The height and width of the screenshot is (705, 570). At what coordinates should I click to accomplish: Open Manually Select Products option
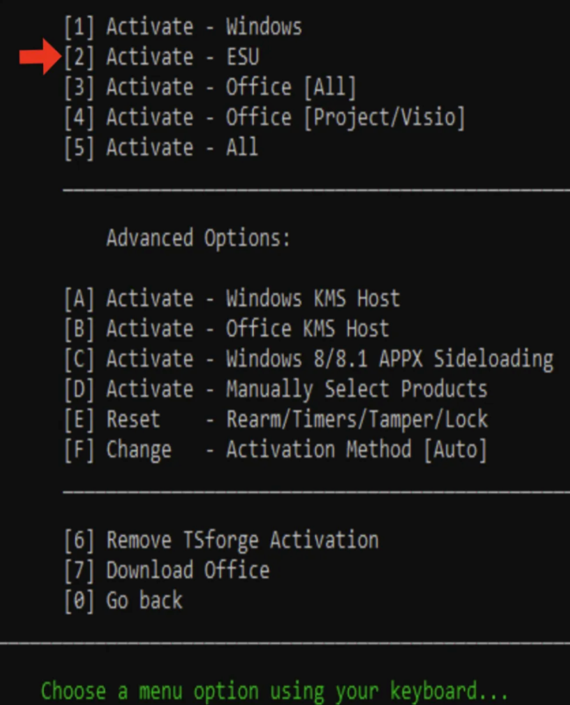pos(275,389)
